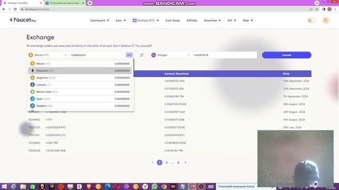Open the Multiply BTC menu

[146, 21]
